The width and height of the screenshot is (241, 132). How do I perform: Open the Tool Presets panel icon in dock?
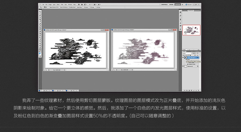(x=180, y=29)
